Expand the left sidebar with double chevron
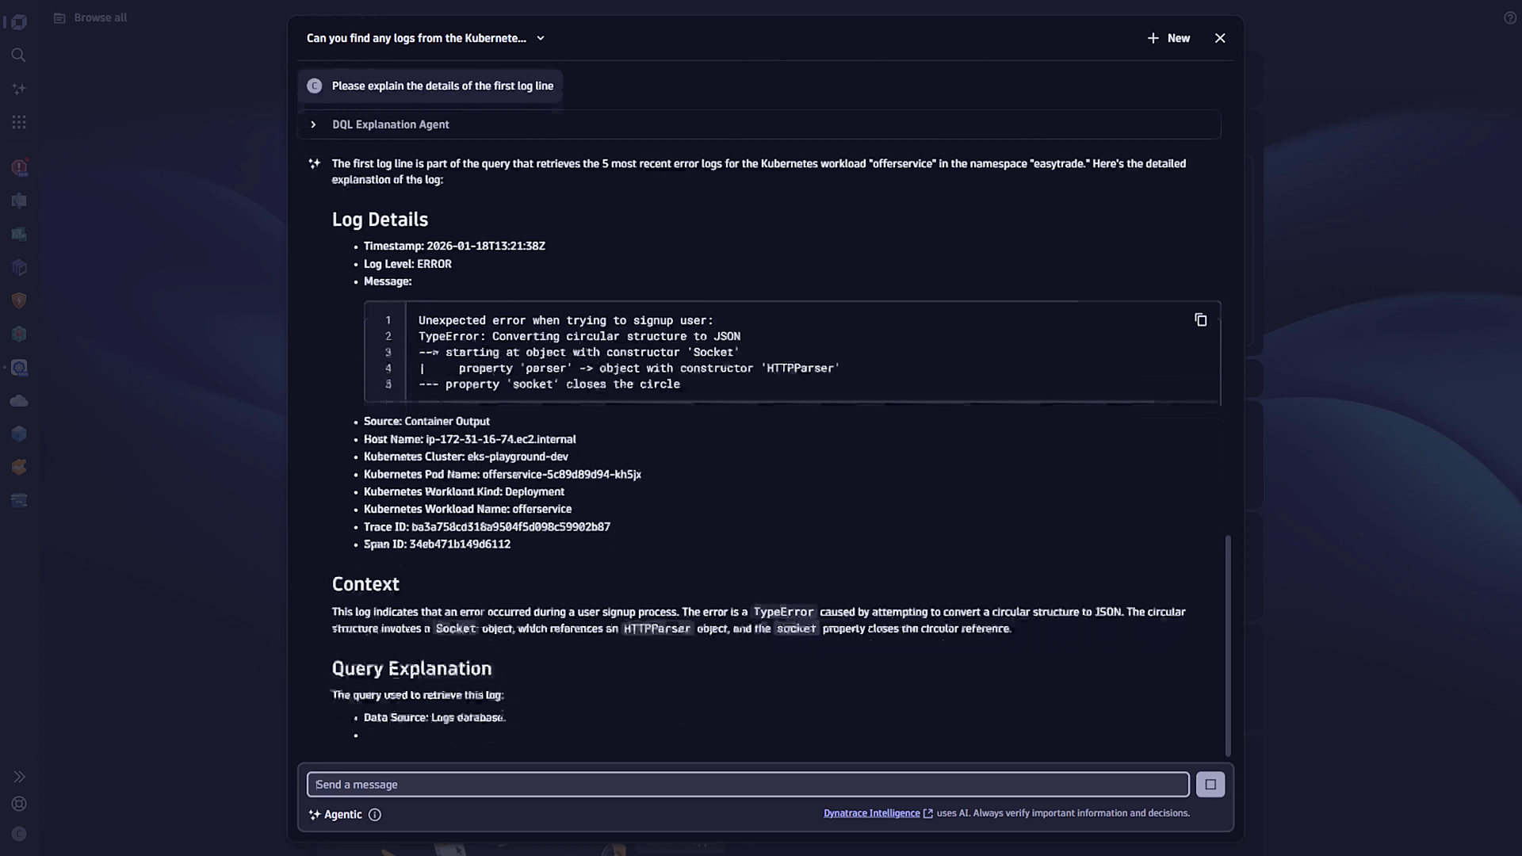 pyautogui.click(x=19, y=777)
